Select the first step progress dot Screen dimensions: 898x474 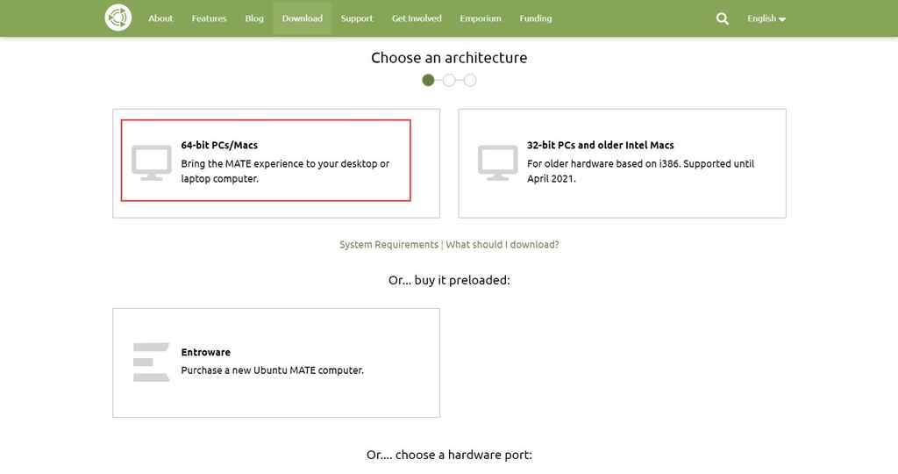point(428,80)
